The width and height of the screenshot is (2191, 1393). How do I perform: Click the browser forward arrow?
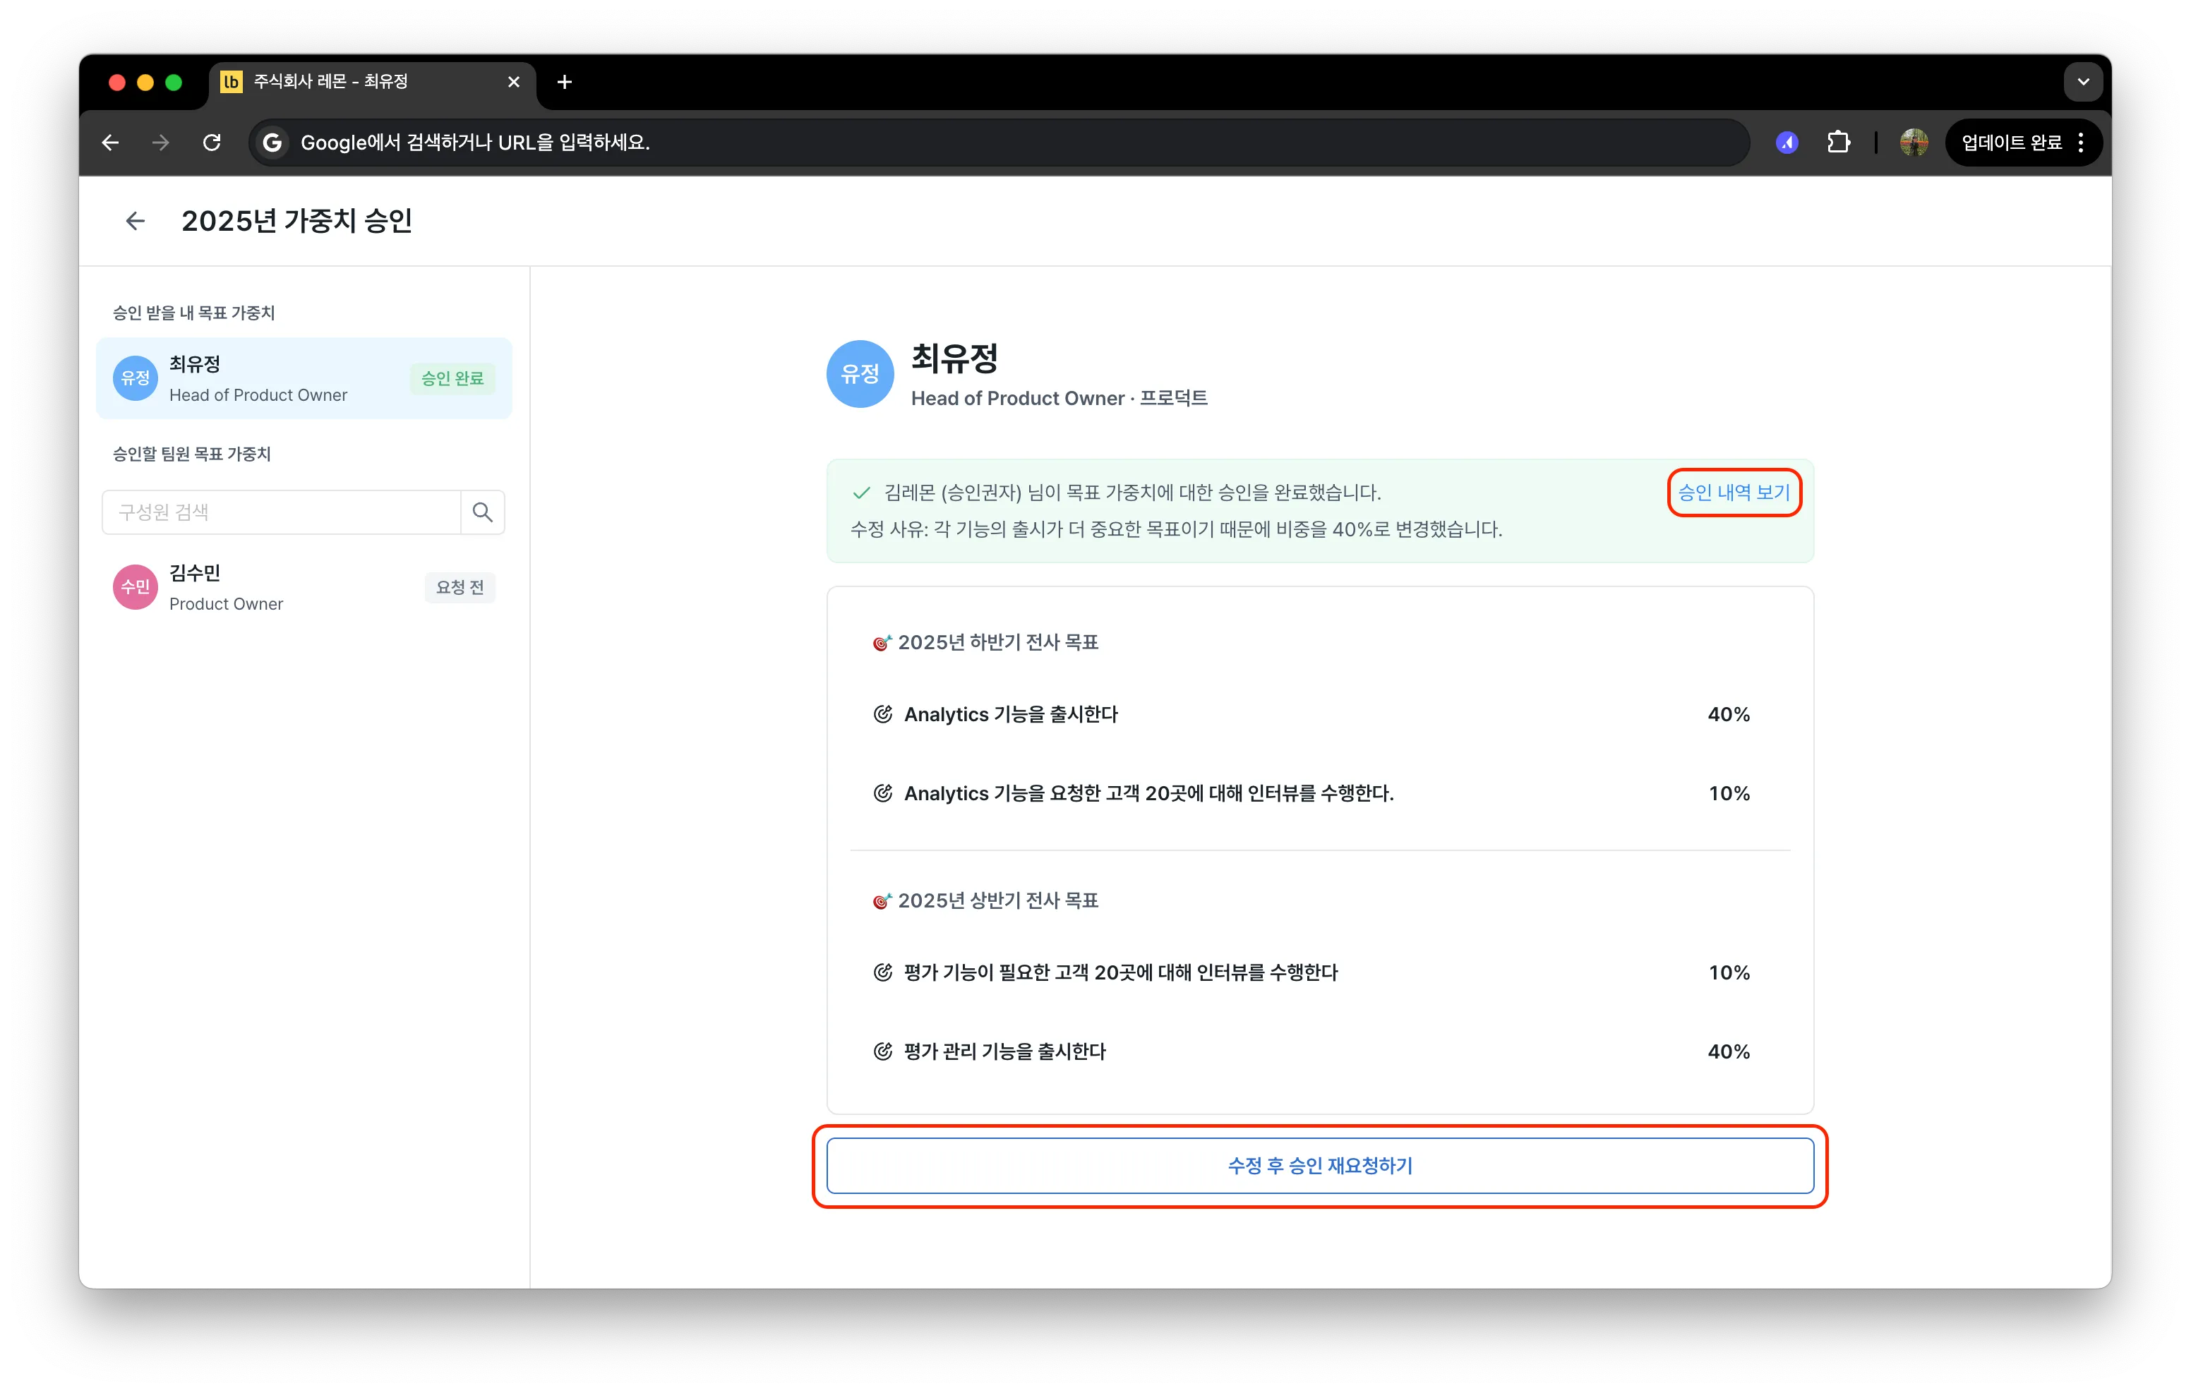[x=161, y=143]
